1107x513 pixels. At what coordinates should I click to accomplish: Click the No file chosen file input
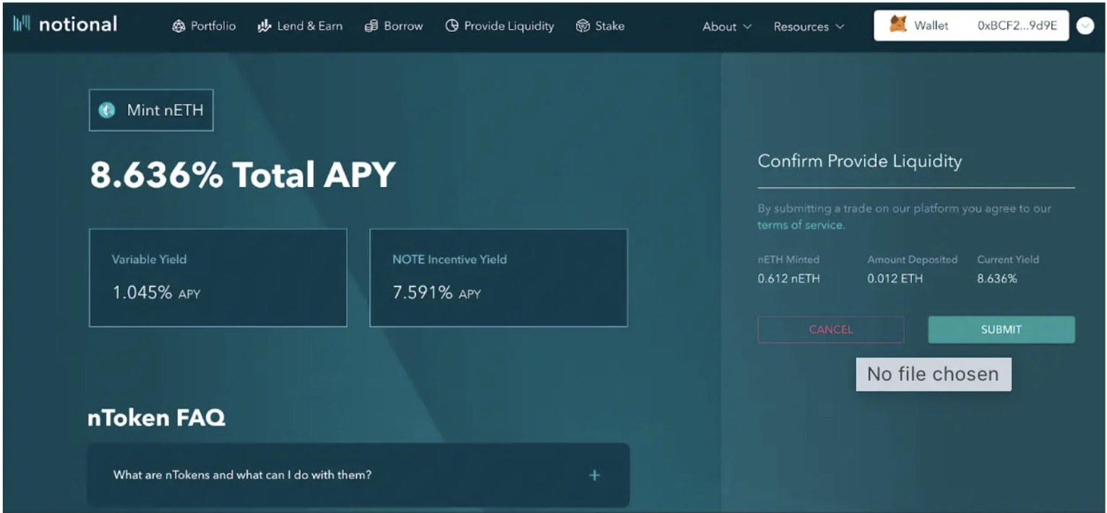pyautogui.click(x=933, y=374)
